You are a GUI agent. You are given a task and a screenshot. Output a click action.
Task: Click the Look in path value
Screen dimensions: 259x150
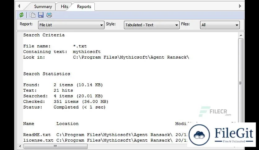131,57
